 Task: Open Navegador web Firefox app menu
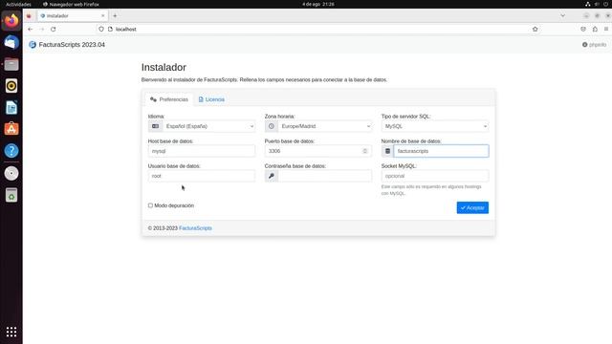tap(71, 4)
